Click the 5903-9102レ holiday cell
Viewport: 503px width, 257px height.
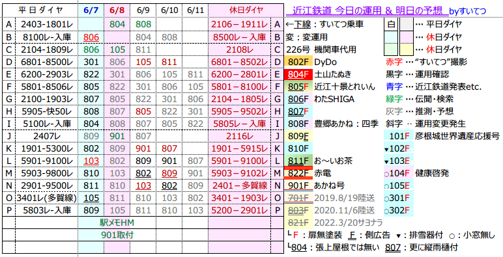click(x=240, y=173)
